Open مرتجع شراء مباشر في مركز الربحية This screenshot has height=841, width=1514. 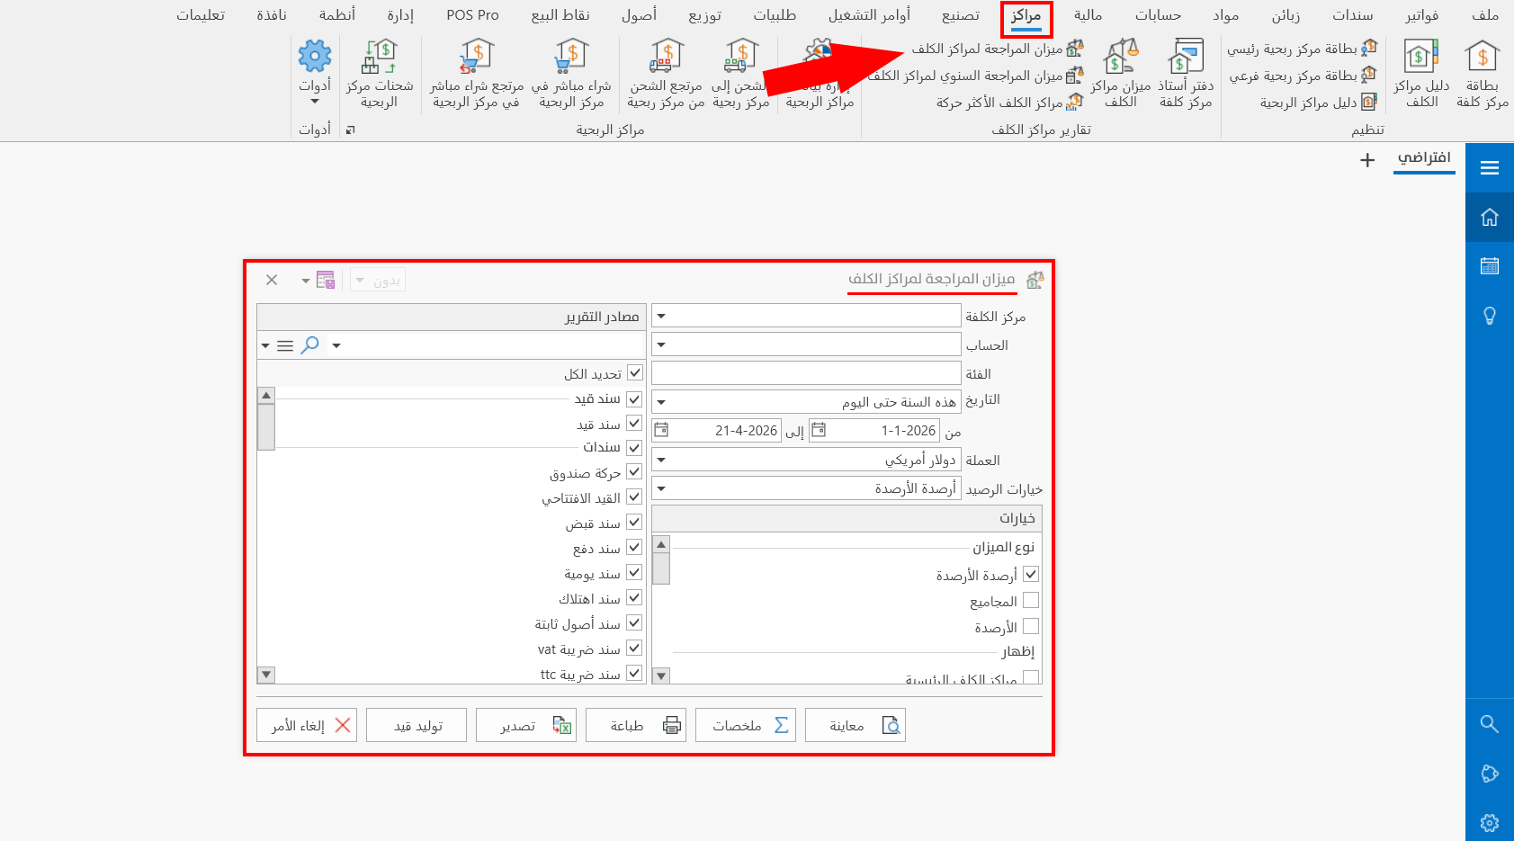coord(476,74)
